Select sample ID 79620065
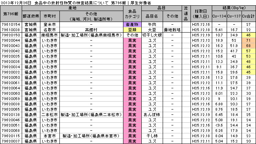The height and width of the screenshot is (144, 256). (11, 110)
